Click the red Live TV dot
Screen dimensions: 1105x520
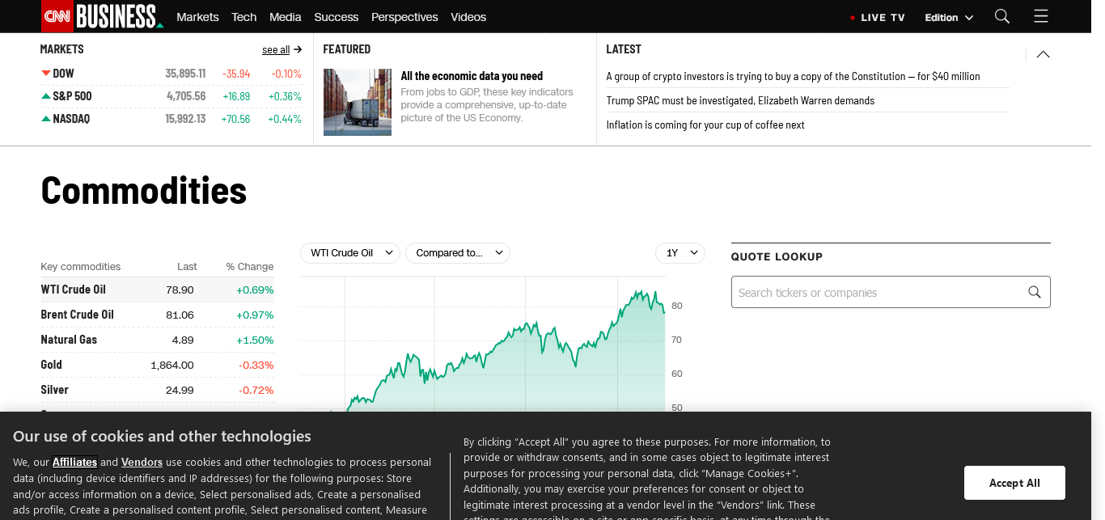click(x=853, y=18)
